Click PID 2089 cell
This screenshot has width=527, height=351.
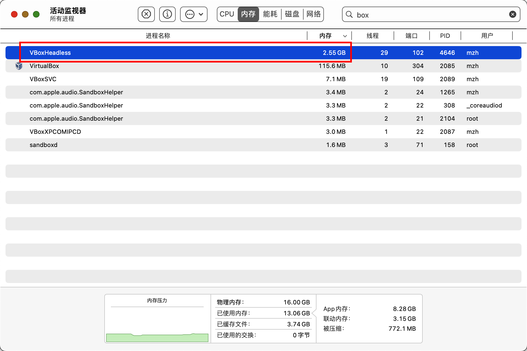click(x=447, y=79)
